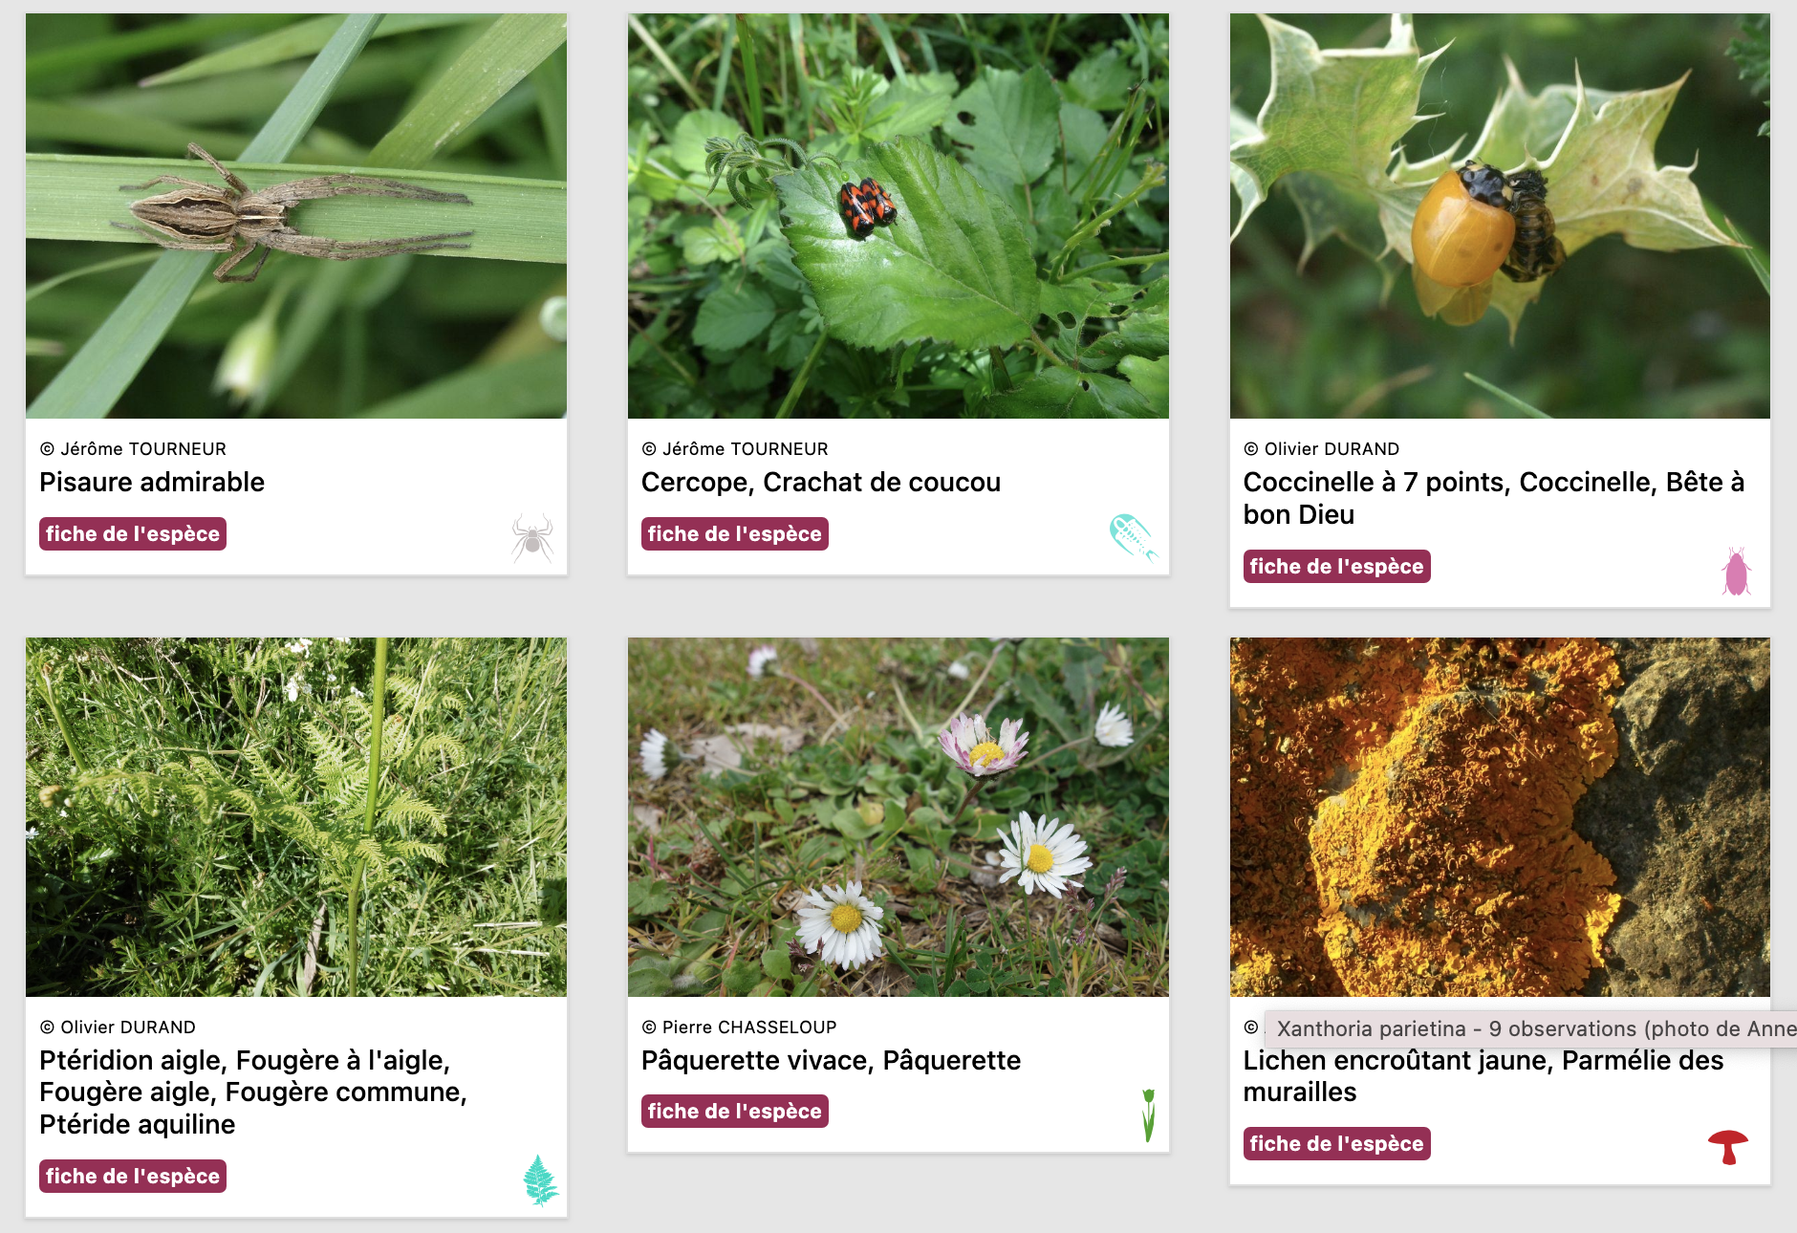
Task: Open species sheet for Pisaure admirable
Action: pyautogui.click(x=133, y=533)
